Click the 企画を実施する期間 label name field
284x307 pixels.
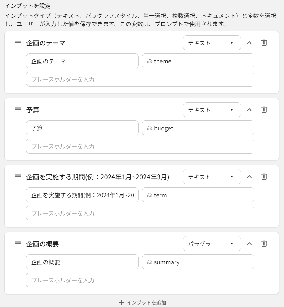coord(82,195)
